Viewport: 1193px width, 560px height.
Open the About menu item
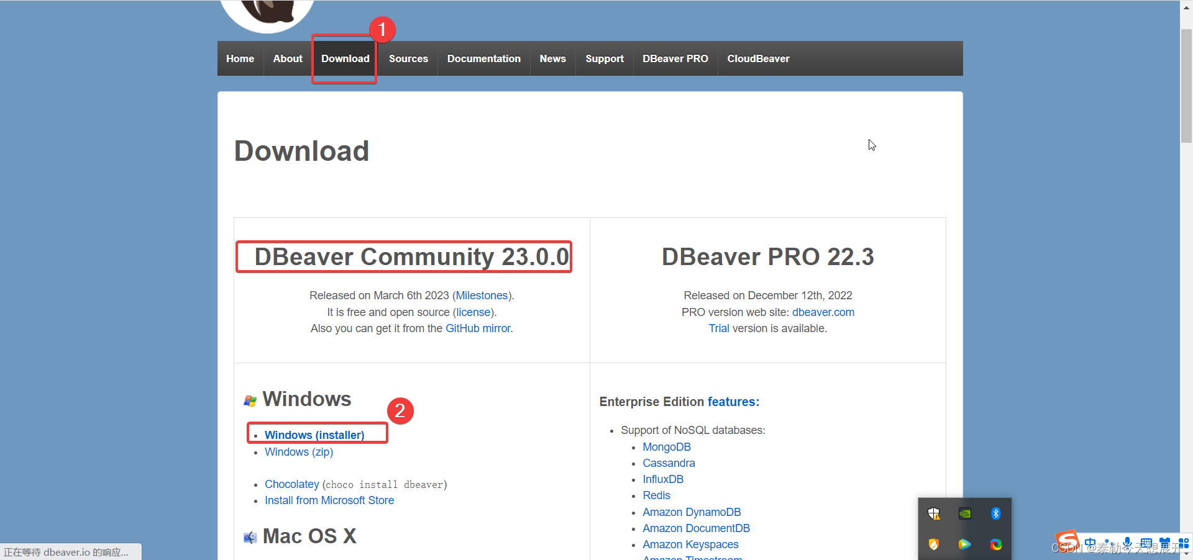tap(288, 58)
